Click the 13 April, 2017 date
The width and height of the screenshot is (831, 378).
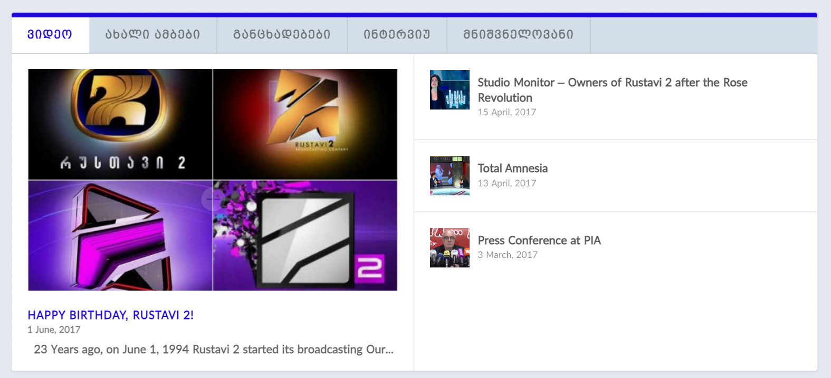(x=507, y=183)
